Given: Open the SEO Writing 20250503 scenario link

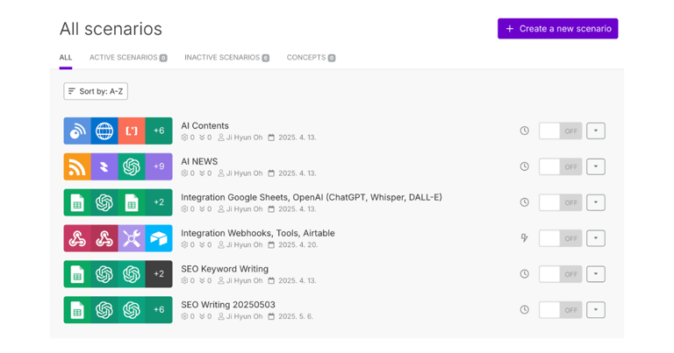Looking at the screenshot, I should coord(228,305).
